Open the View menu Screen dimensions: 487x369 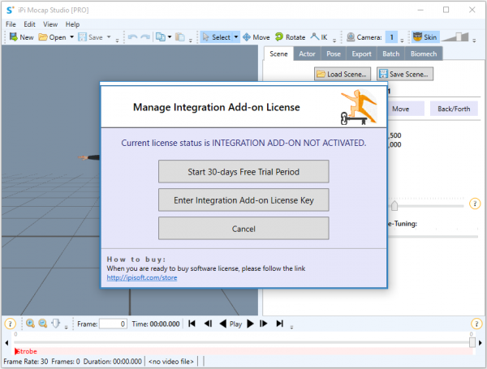coord(50,24)
